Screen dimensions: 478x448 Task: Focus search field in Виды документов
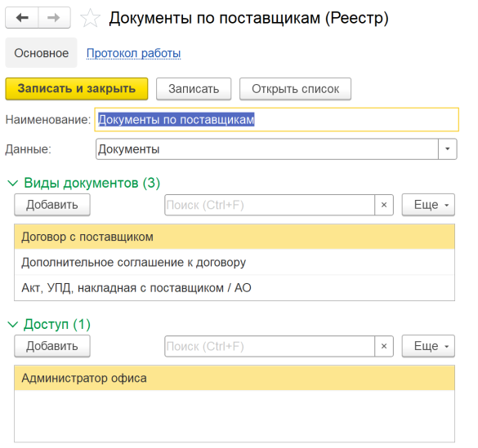(270, 205)
